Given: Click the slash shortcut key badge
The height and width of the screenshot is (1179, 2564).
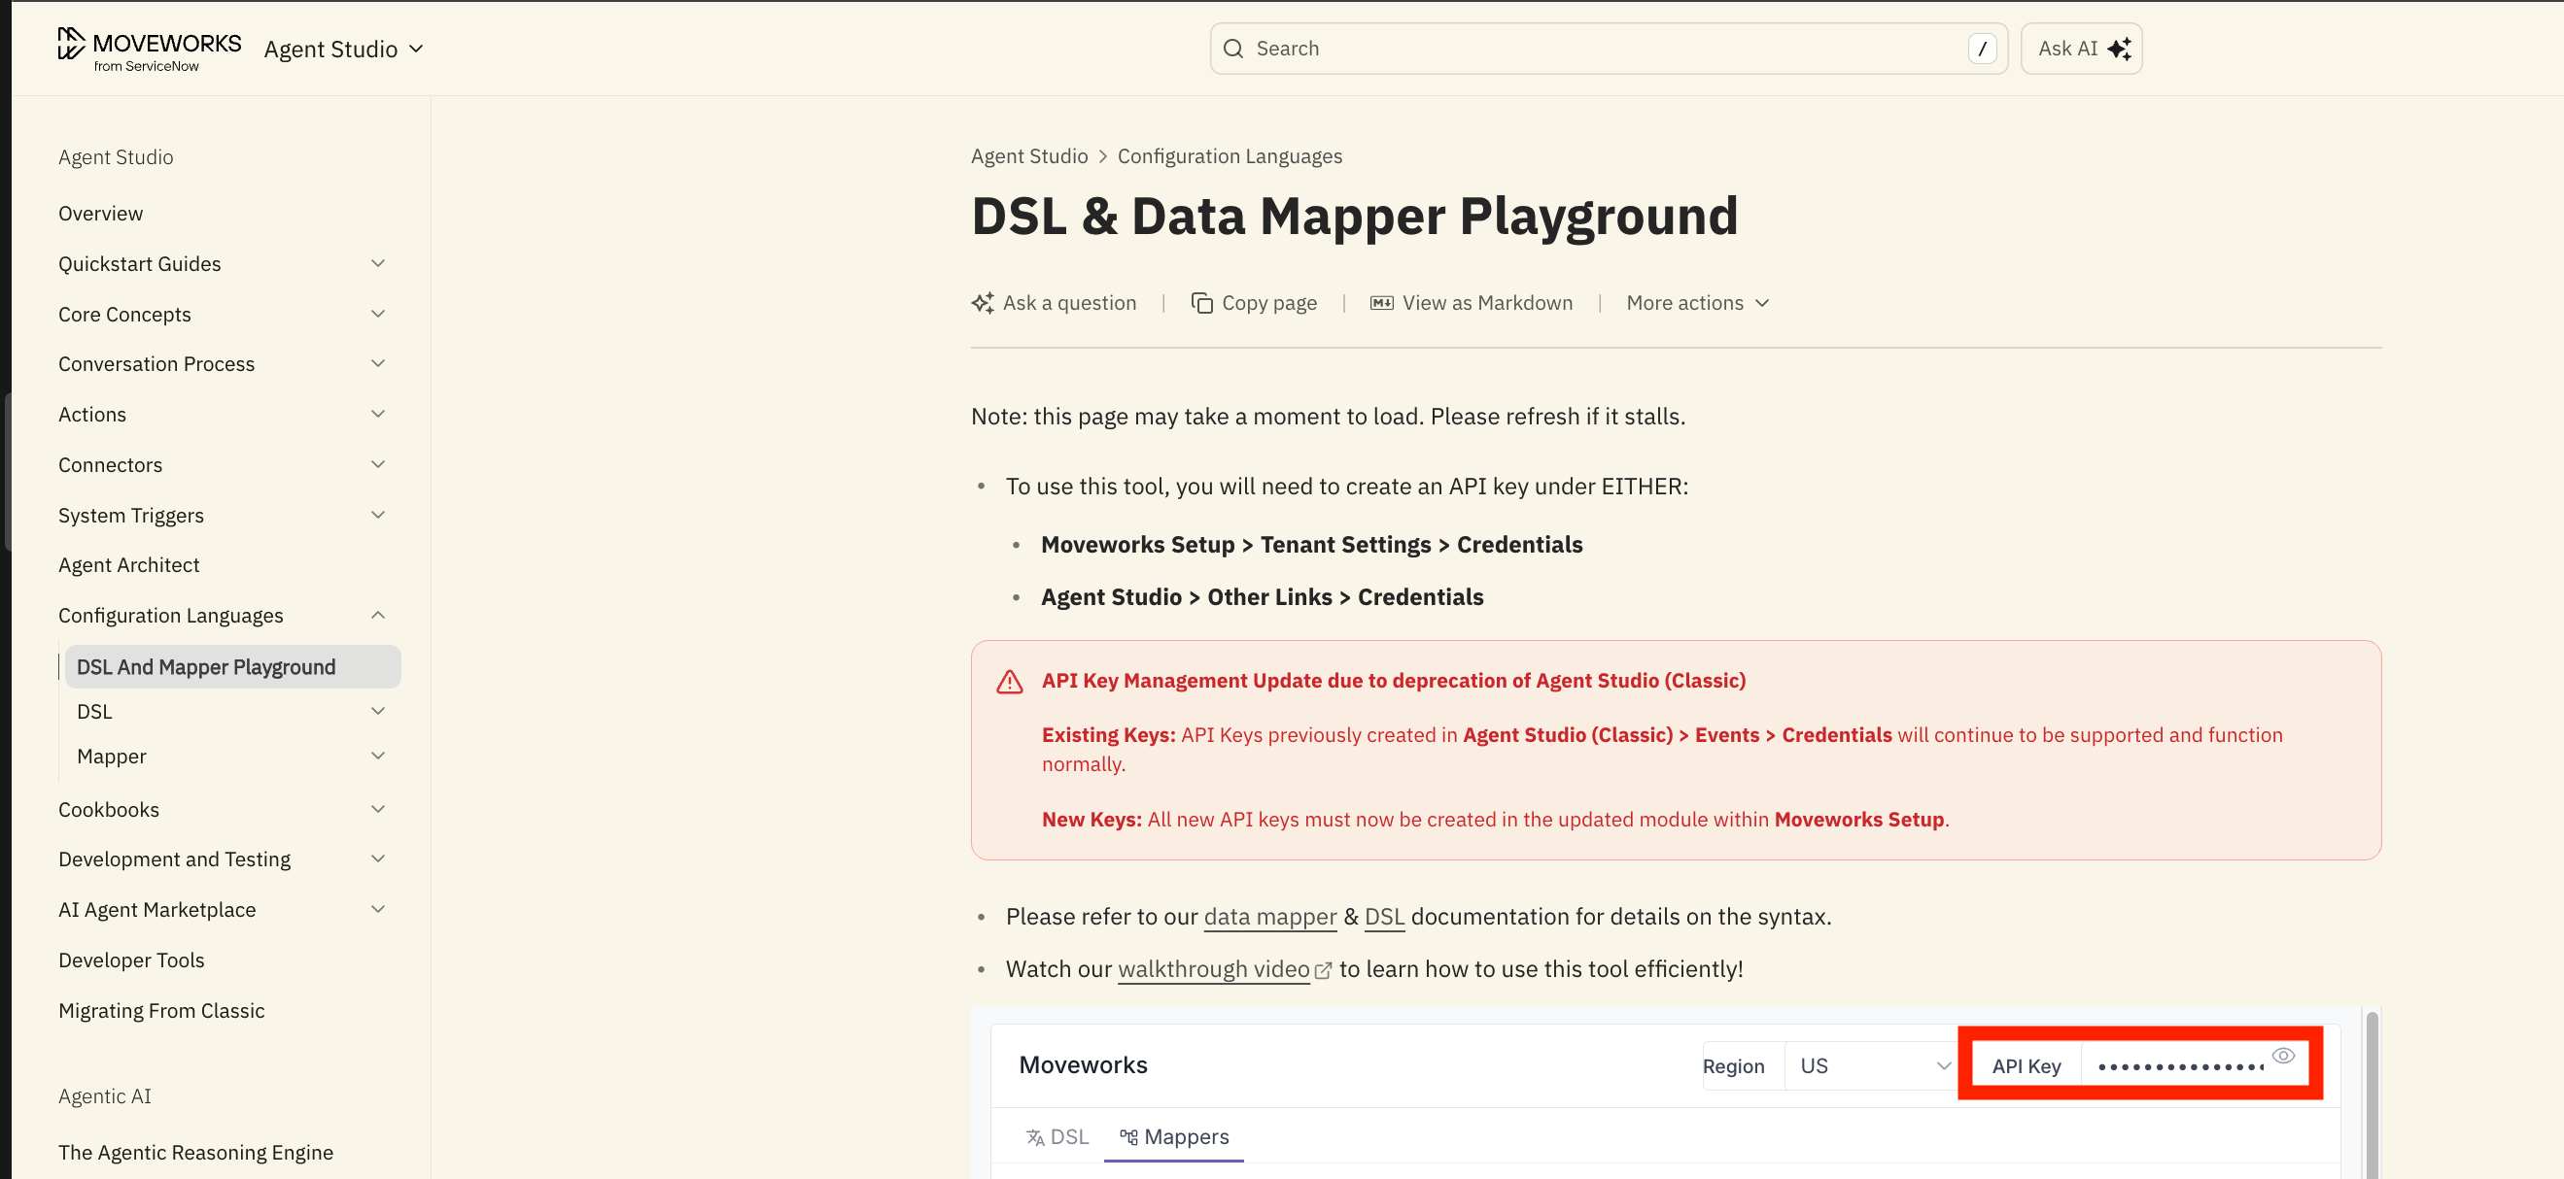Looking at the screenshot, I should [1981, 49].
